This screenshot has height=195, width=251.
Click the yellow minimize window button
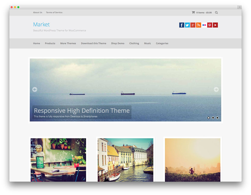(x=15, y=7)
